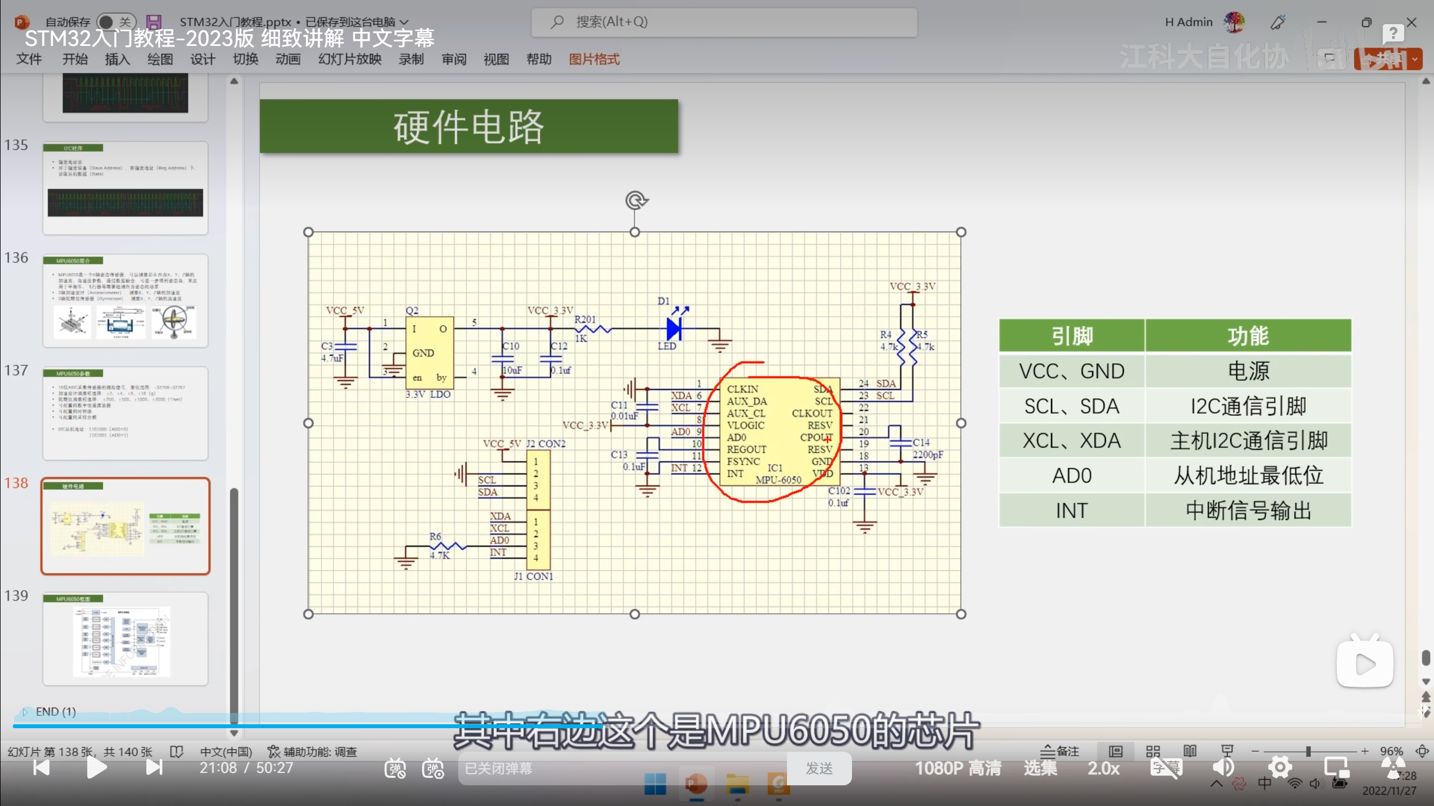Click the 选集 episode list button

(1040, 768)
